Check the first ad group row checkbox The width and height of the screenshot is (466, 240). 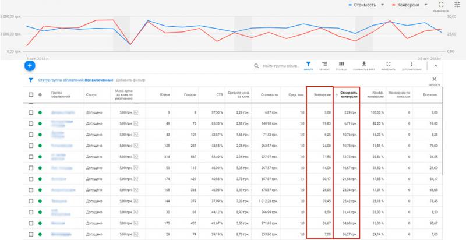31,112
